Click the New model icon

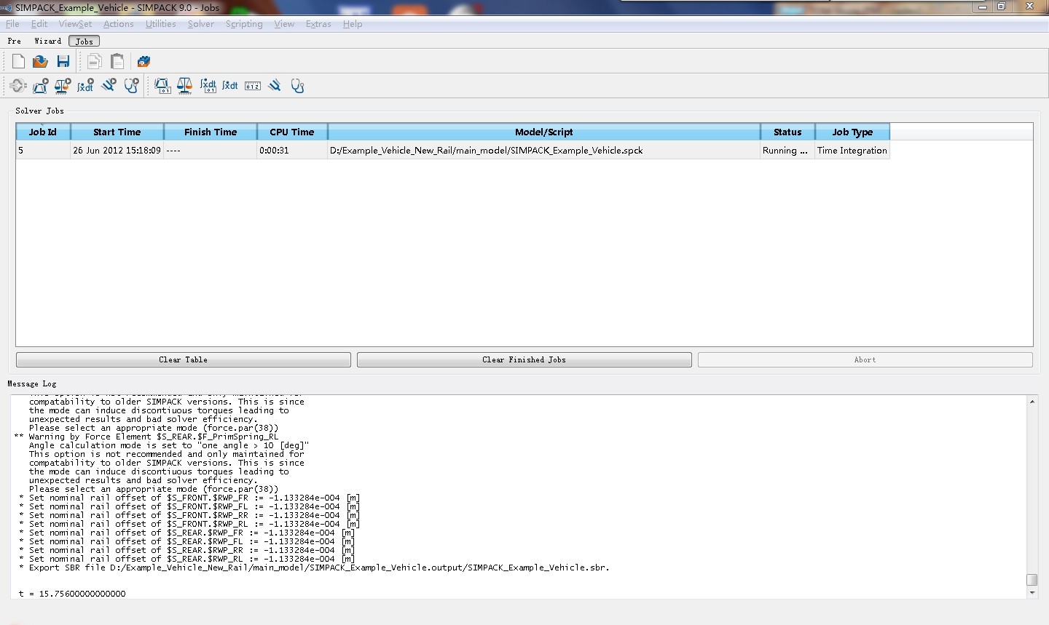tap(18, 62)
